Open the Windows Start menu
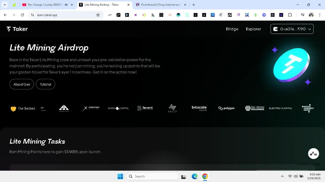This screenshot has height=182, width=325. point(120,176)
